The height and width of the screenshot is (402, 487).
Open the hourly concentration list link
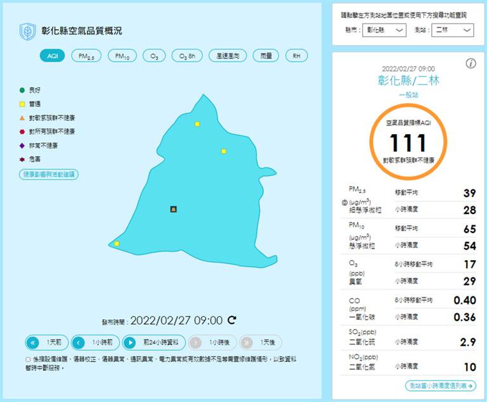pyautogui.click(x=441, y=386)
